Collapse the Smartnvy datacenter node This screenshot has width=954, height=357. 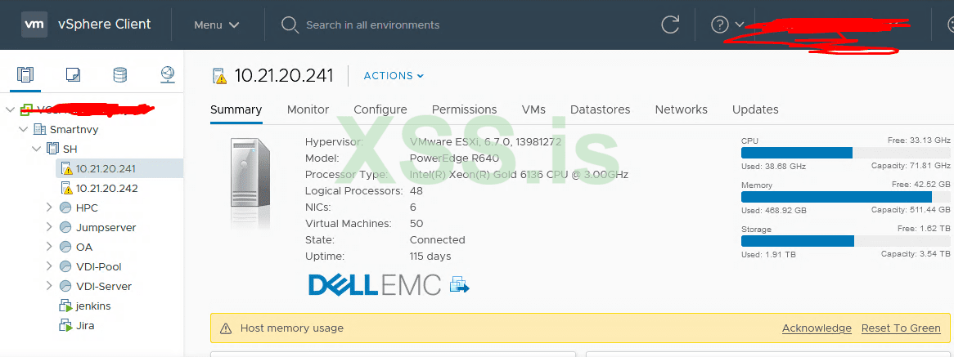click(23, 129)
